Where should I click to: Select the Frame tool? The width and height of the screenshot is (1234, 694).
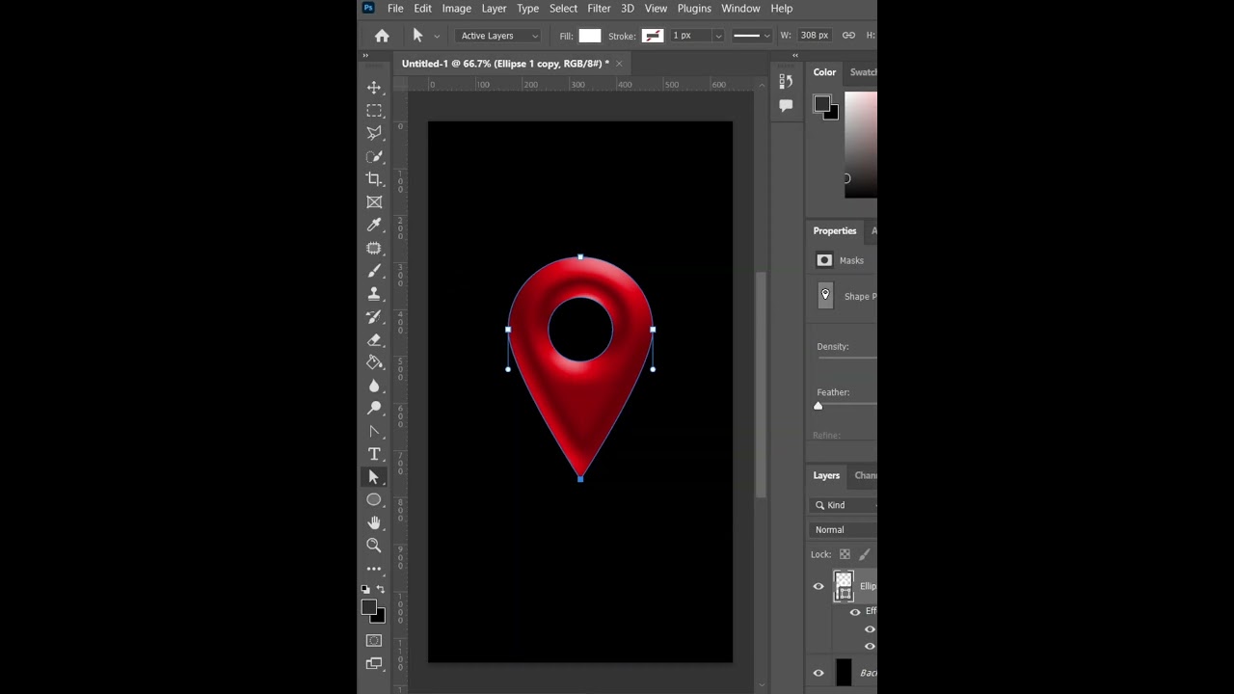click(x=374, y=202)
